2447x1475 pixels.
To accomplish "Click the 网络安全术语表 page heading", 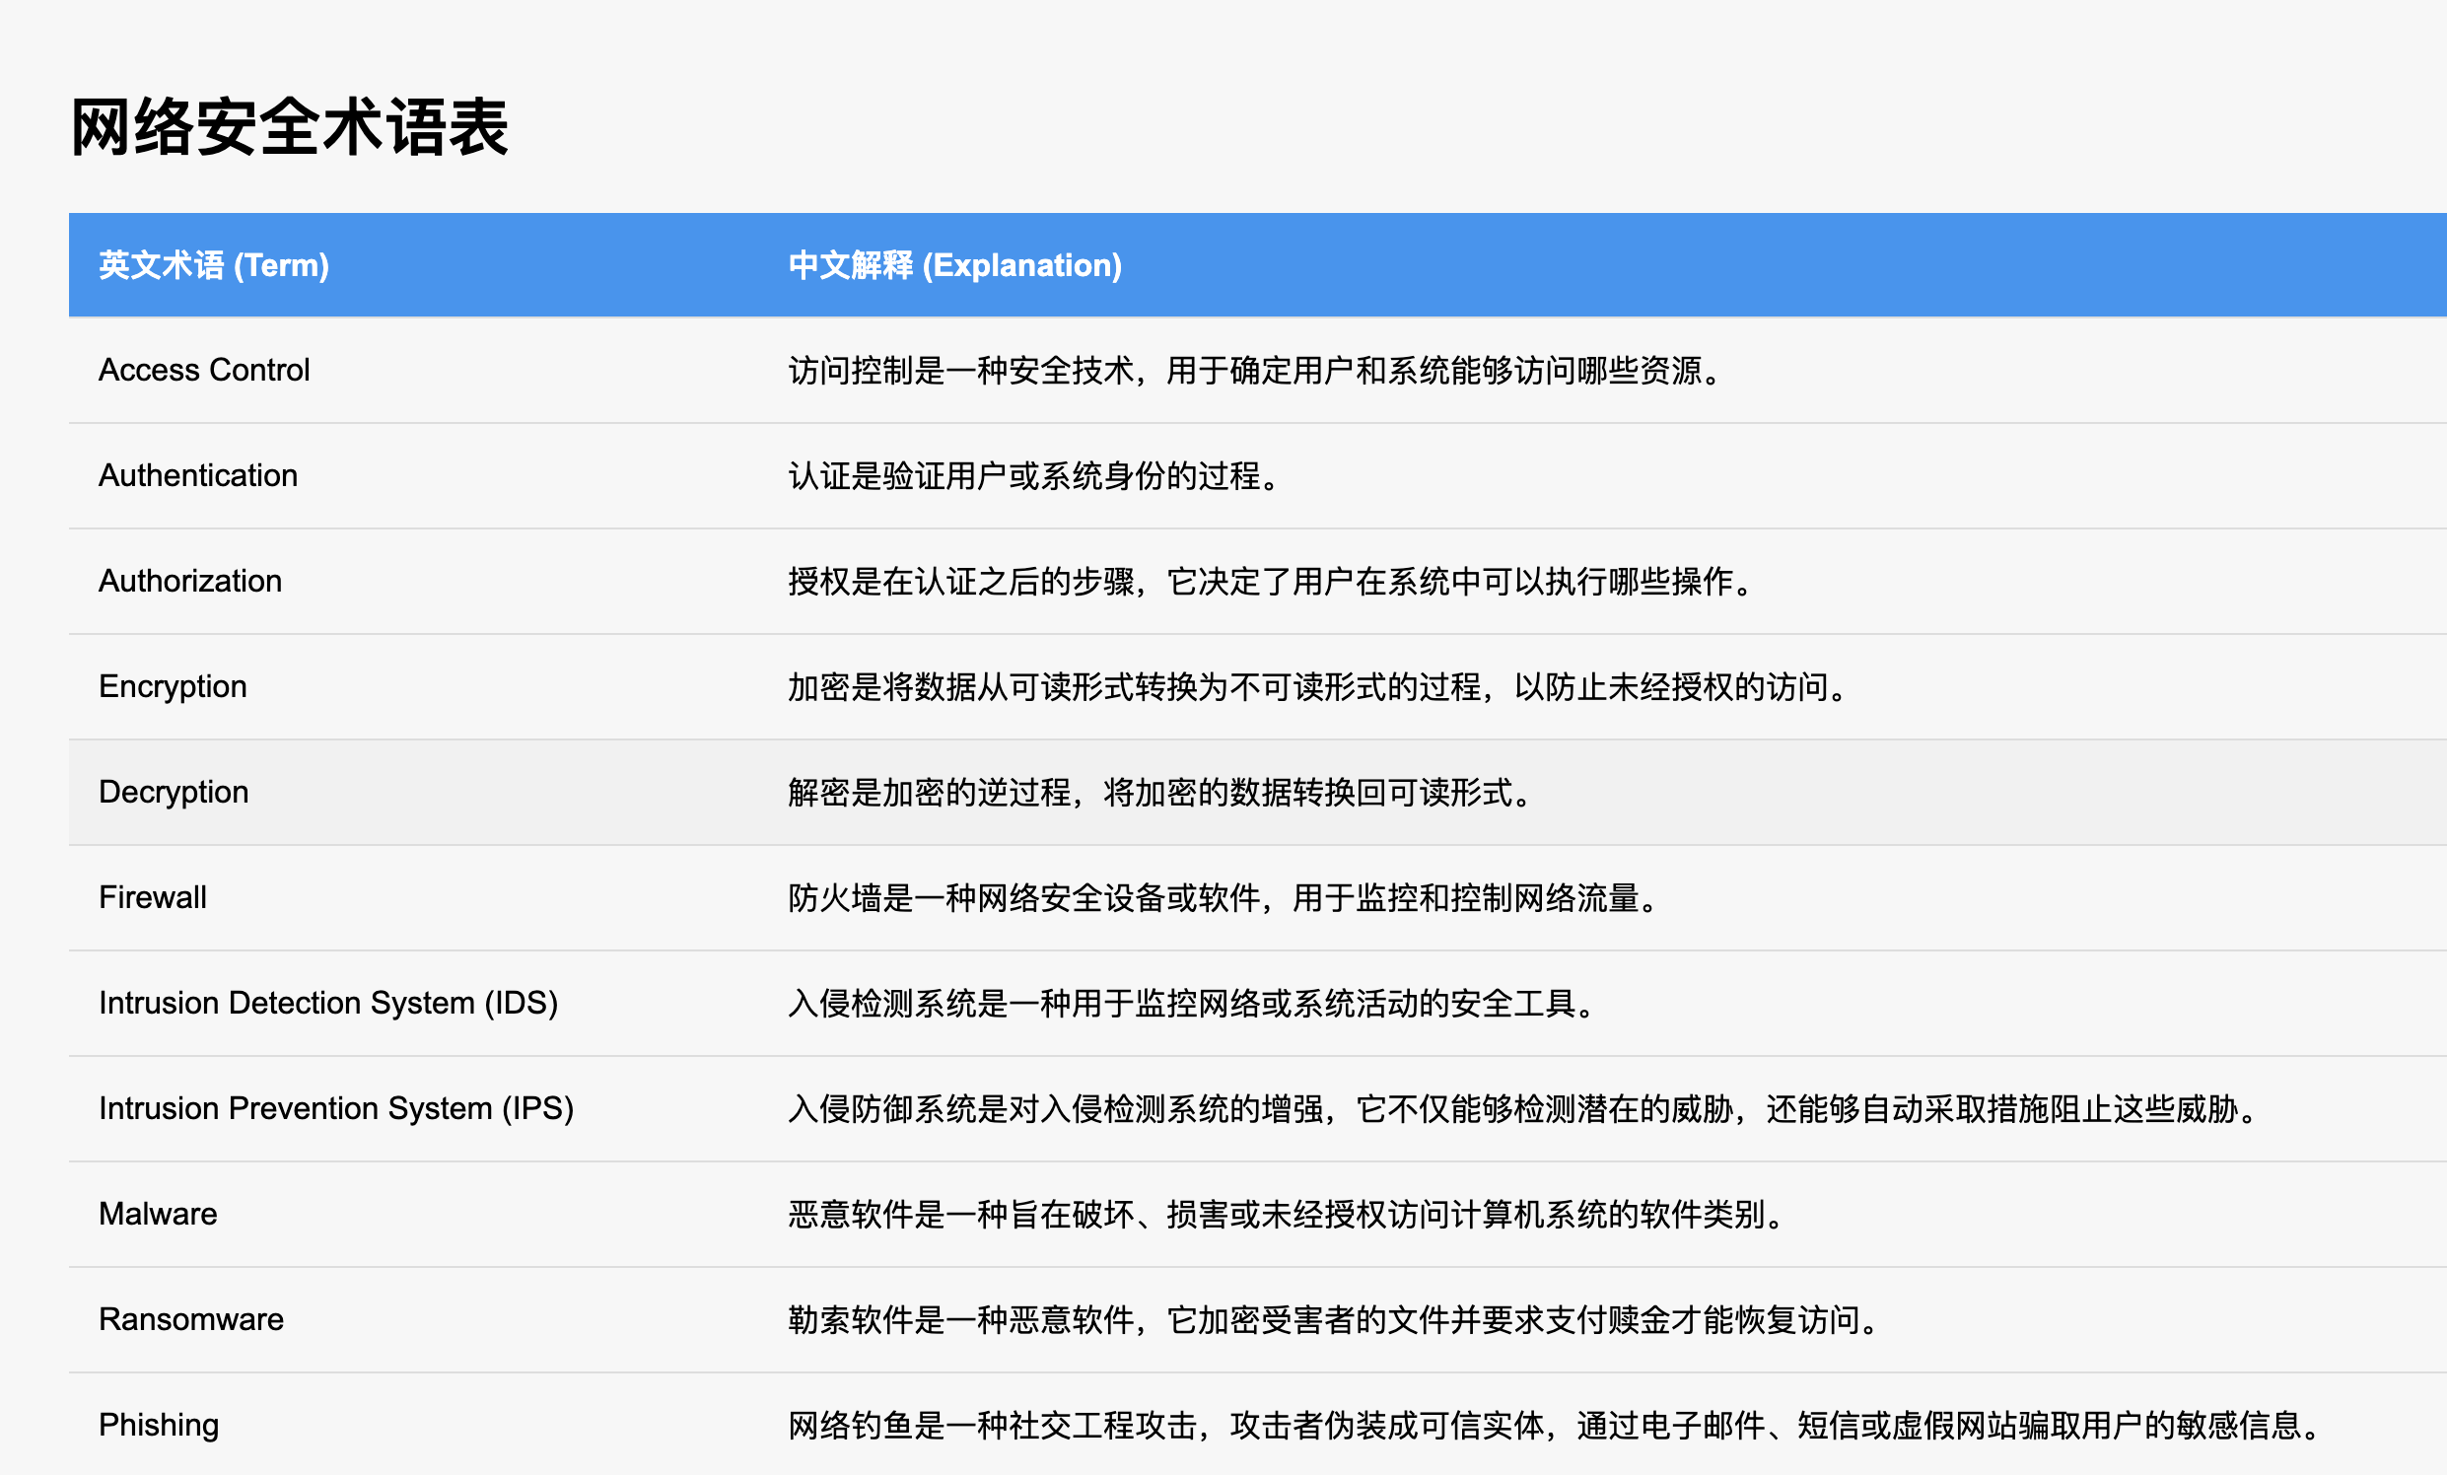I will [x=289, y=128].
